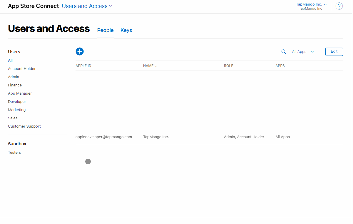This screenshot has height=224, width=353.
Task: Open Sandbox Testers list
Action: (14, 153)
